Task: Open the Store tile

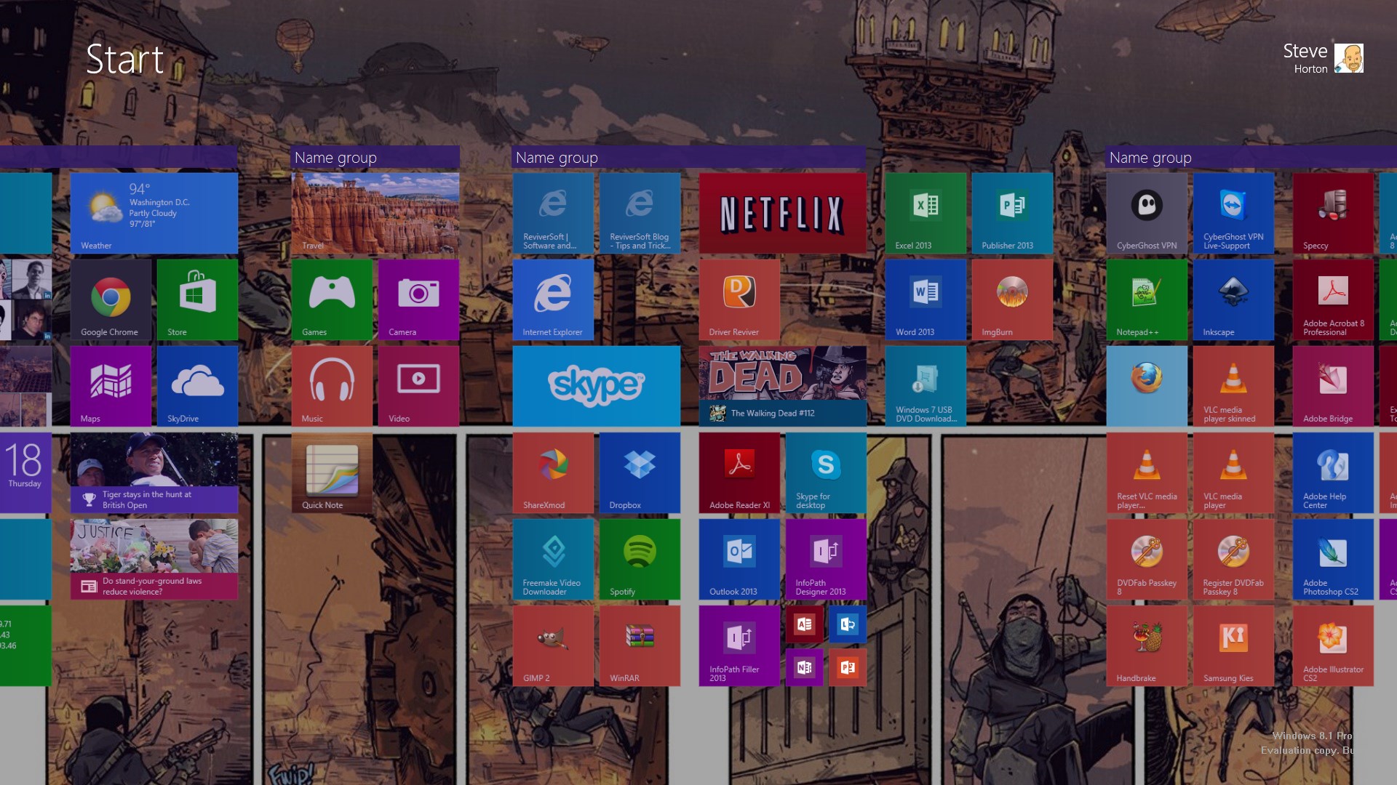Action: (197, 299)
